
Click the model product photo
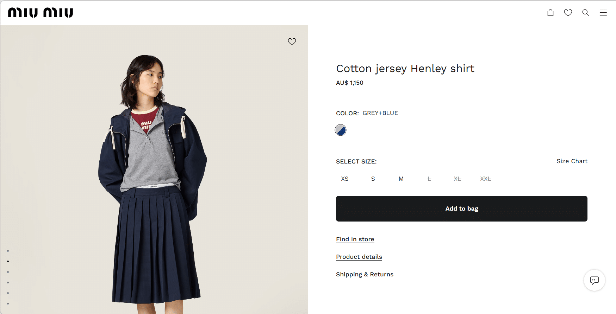(154, 176)
